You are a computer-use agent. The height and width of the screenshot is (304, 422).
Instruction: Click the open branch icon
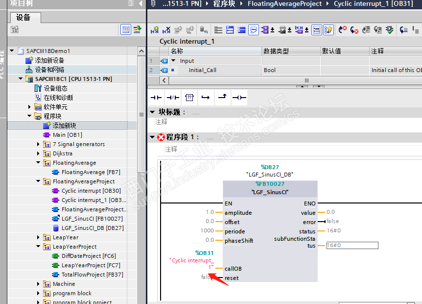(206, 98)
